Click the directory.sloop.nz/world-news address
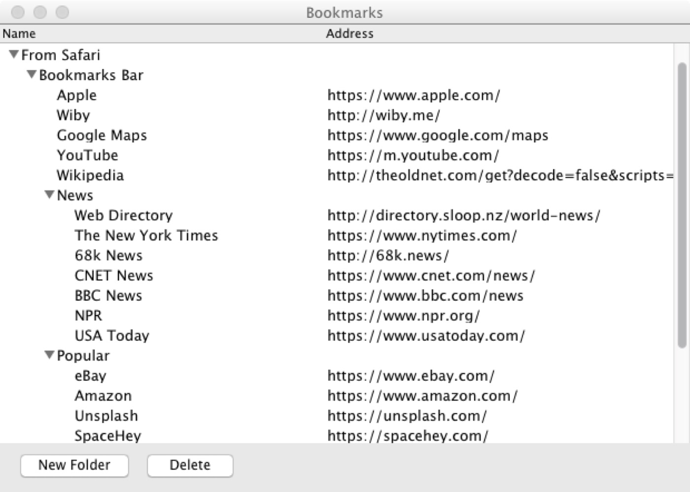The width and height of the screenshot is (690, 492). coord(464,215)
